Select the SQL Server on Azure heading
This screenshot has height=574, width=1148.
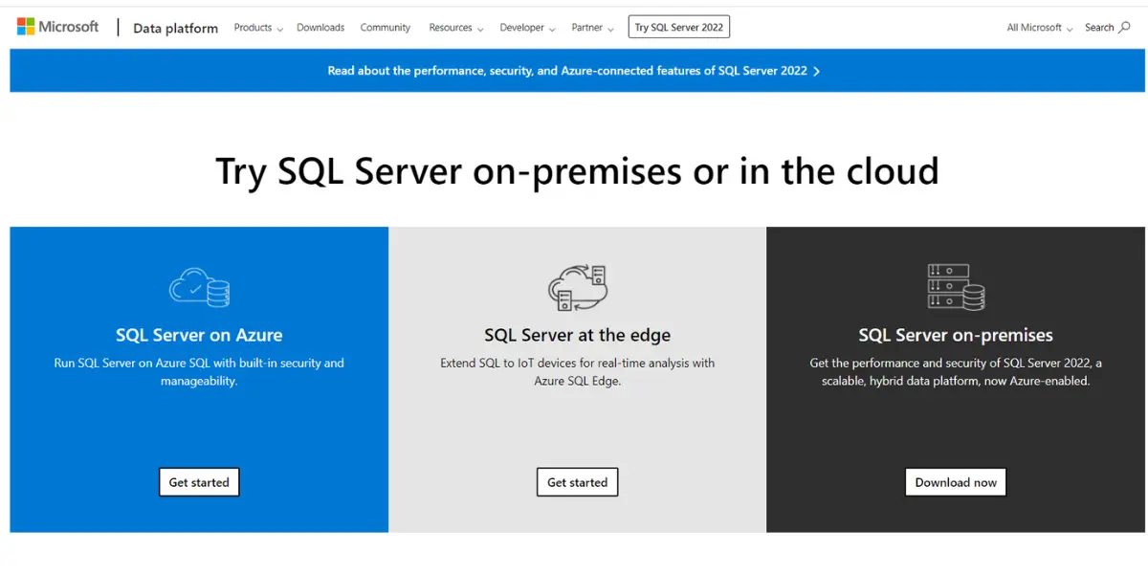199,335
